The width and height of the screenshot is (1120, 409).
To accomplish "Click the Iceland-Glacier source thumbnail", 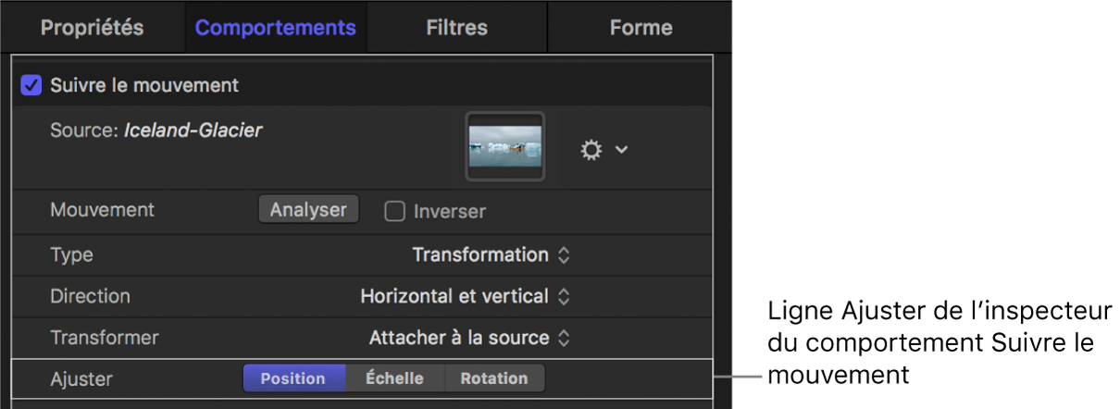I will tap(505, 146).
